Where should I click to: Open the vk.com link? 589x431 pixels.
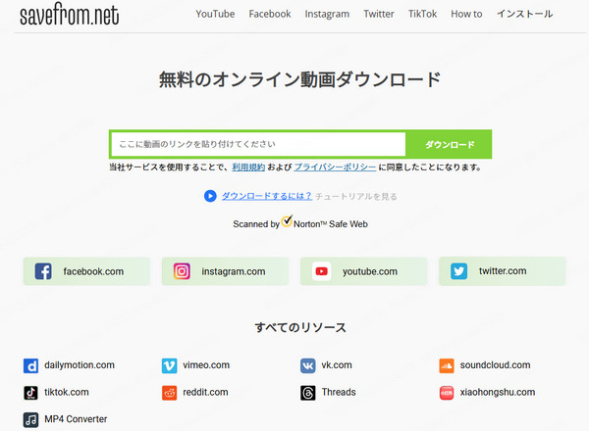[337, 365]
